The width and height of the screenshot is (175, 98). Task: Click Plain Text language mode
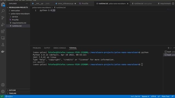165,96
